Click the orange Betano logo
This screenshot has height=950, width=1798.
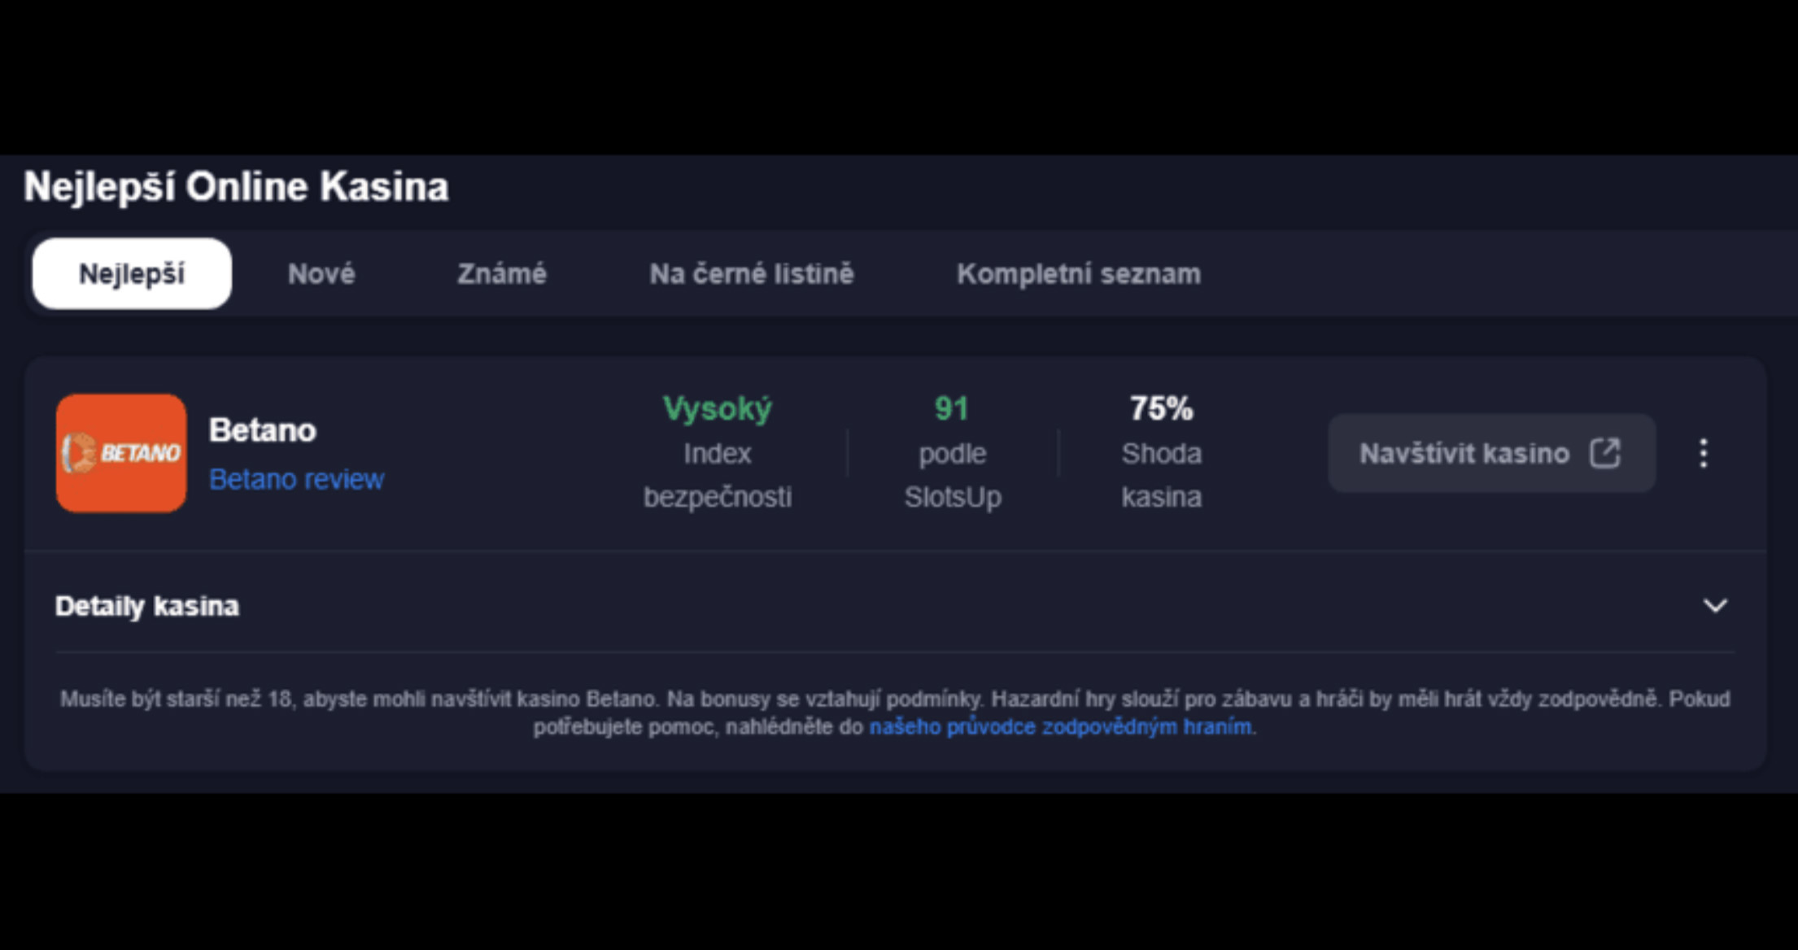tap(121, 453)
